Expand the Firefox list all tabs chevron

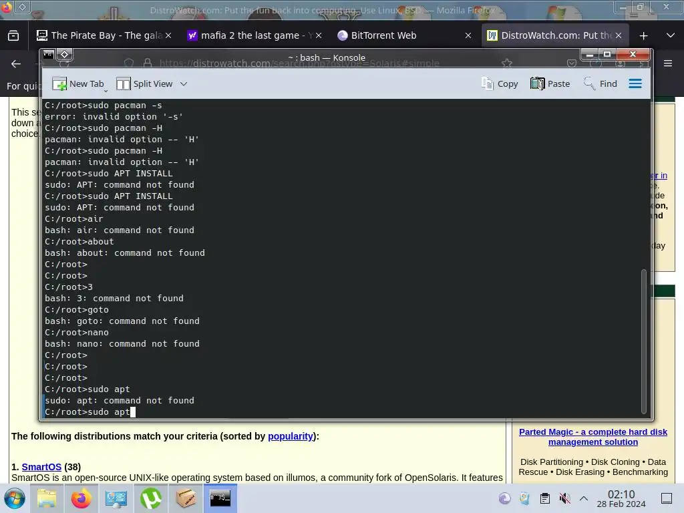coord(671,35)
